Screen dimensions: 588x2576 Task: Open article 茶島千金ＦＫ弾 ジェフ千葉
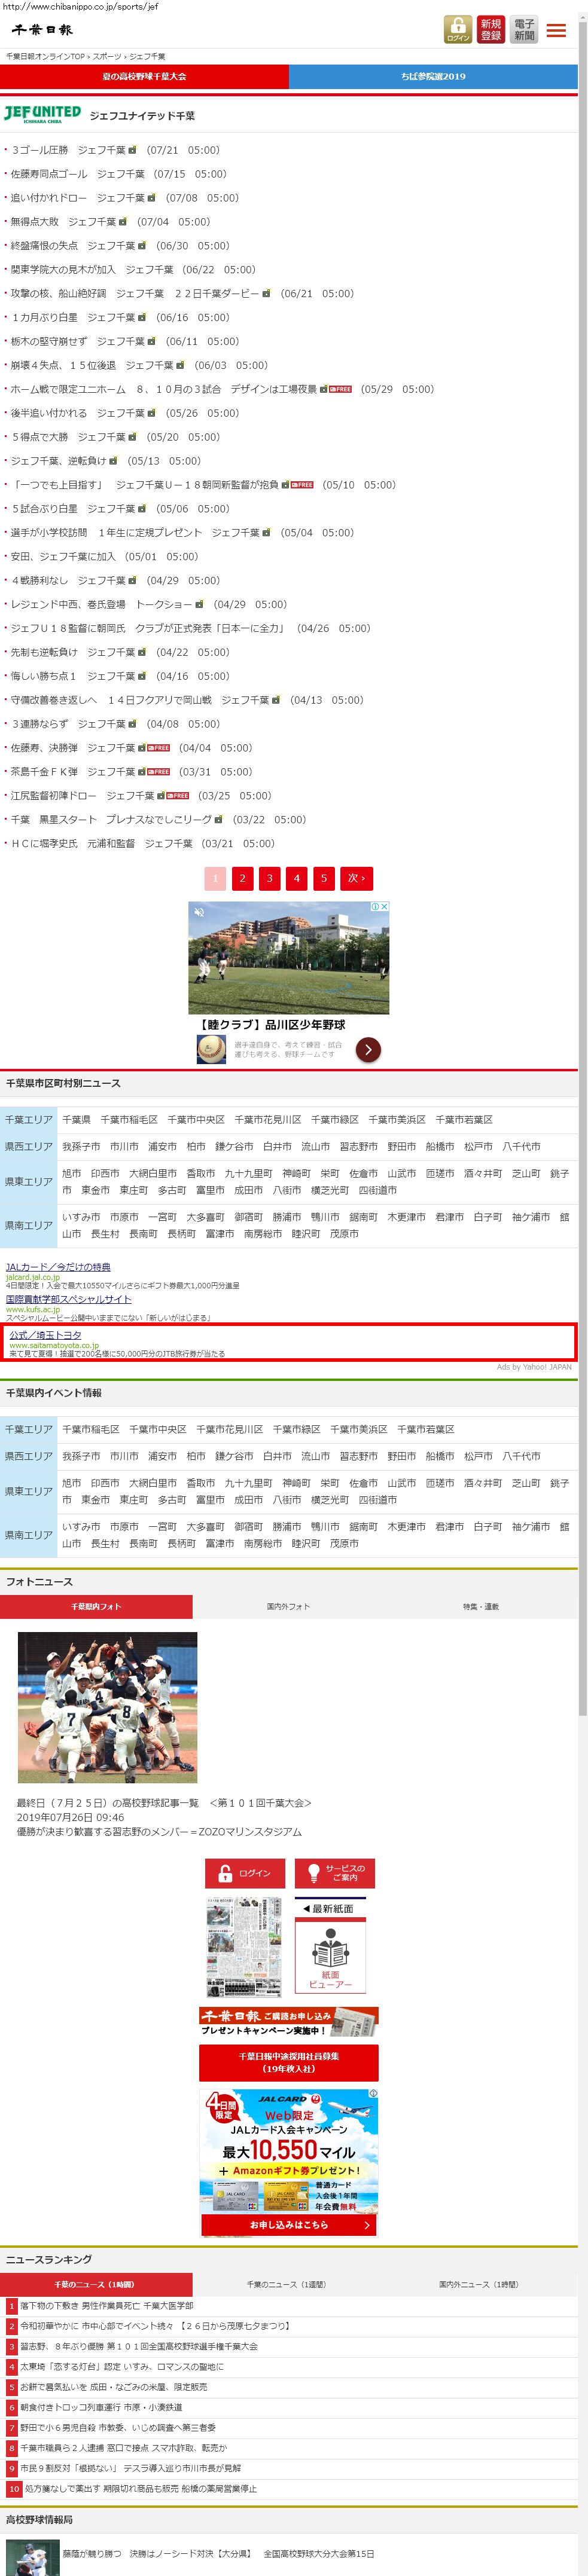coord(73,772)
